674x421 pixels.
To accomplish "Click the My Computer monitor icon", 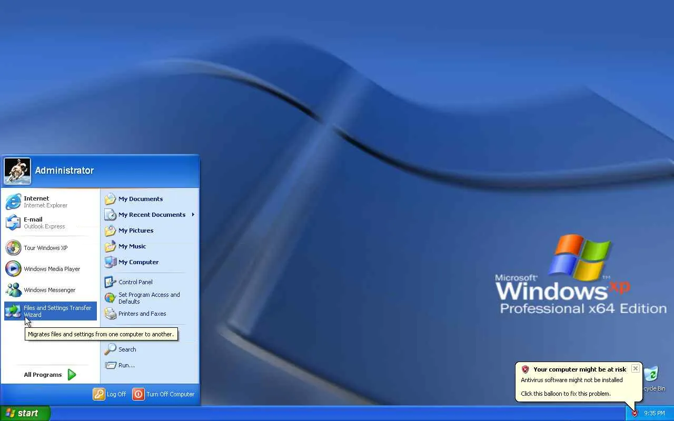I will point(110,262).
